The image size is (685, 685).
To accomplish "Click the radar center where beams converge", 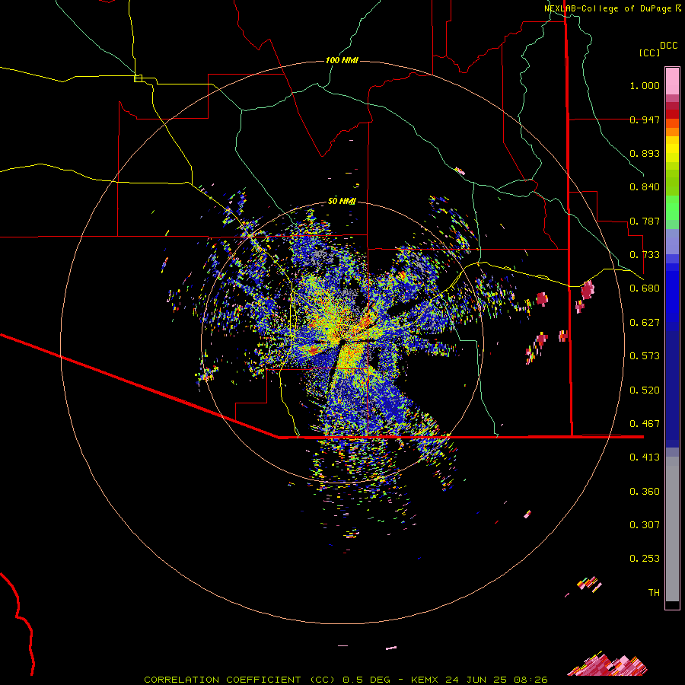I will tap(342, 341).
